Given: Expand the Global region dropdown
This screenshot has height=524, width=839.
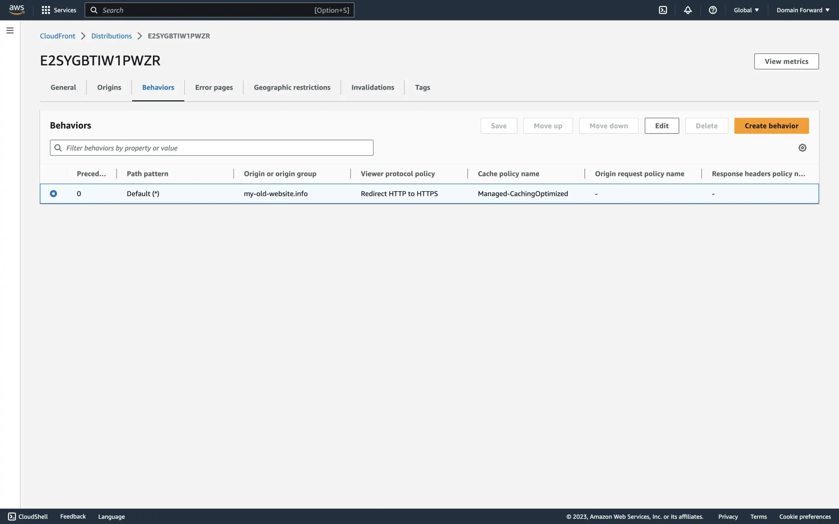Looking at the screenshot, I should [746, 10].
